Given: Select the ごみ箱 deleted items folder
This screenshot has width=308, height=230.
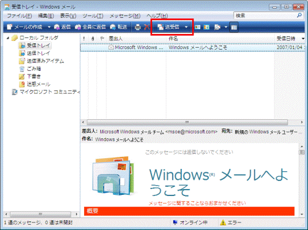Looking at the screenshot, I should point(30,69).
